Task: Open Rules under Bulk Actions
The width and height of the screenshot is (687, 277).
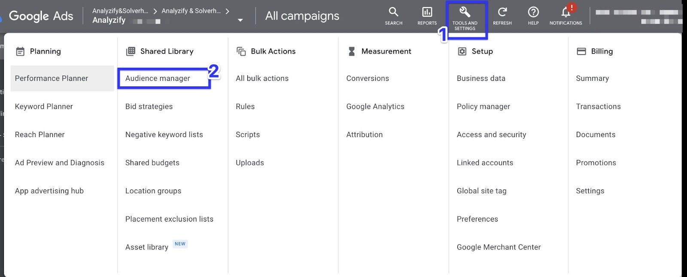Action: tap(245, 107)
